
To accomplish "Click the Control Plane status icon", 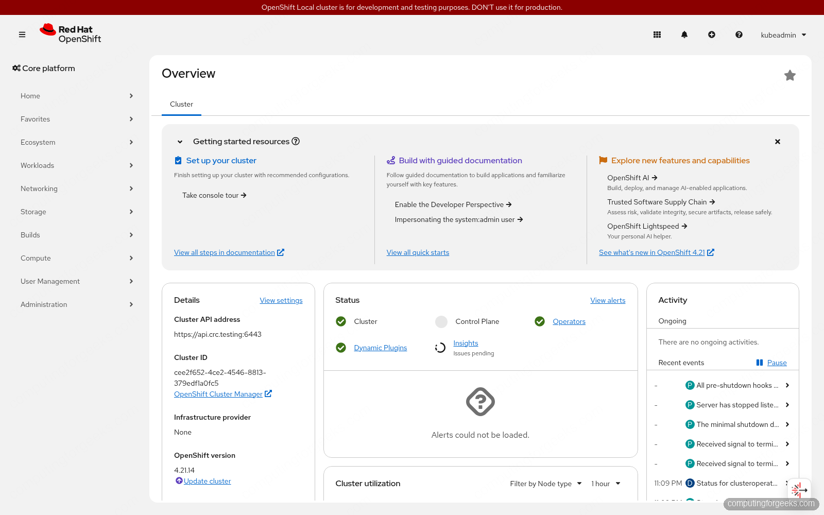I will [x=441, y=321].
